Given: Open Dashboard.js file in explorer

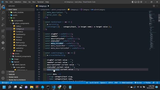Looking at the screenshot, I should [20, 34].
